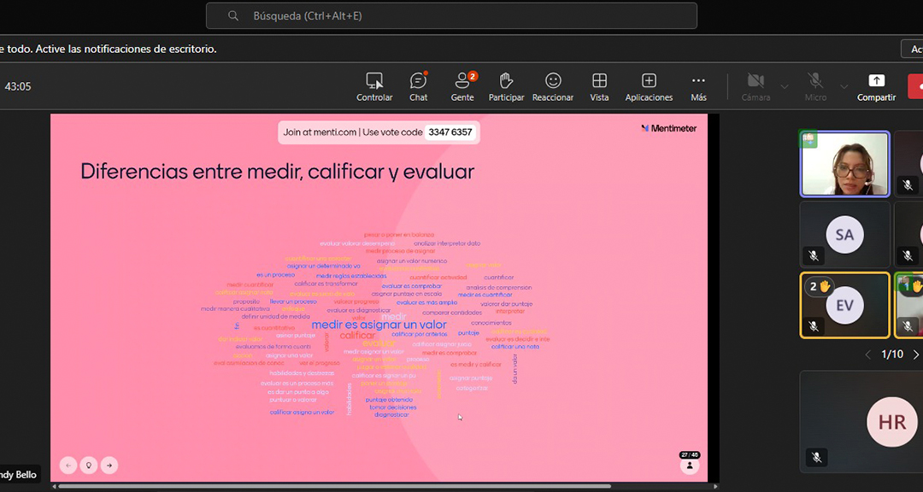Go to previous Mentimeter slide arrow
This screenshot has height=492, width=923.
click(68, 466)
